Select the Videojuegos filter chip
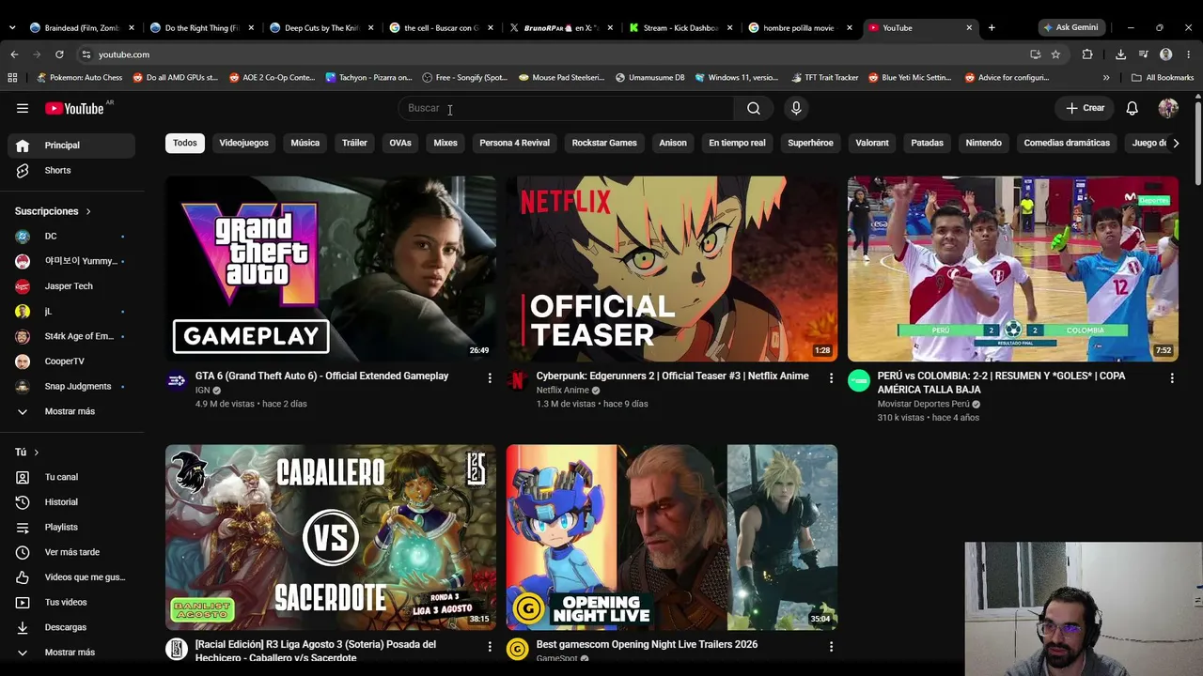This screenshot has height=676, width=1203. [243, 143]
